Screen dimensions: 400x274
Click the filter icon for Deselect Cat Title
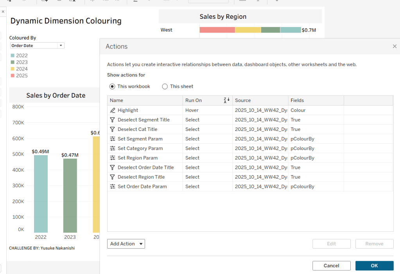coord(113,129)
